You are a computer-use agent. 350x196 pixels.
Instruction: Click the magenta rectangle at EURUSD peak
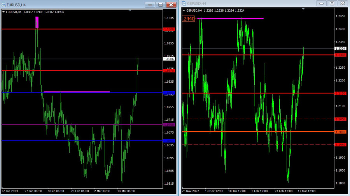click(x=37, y=22)
